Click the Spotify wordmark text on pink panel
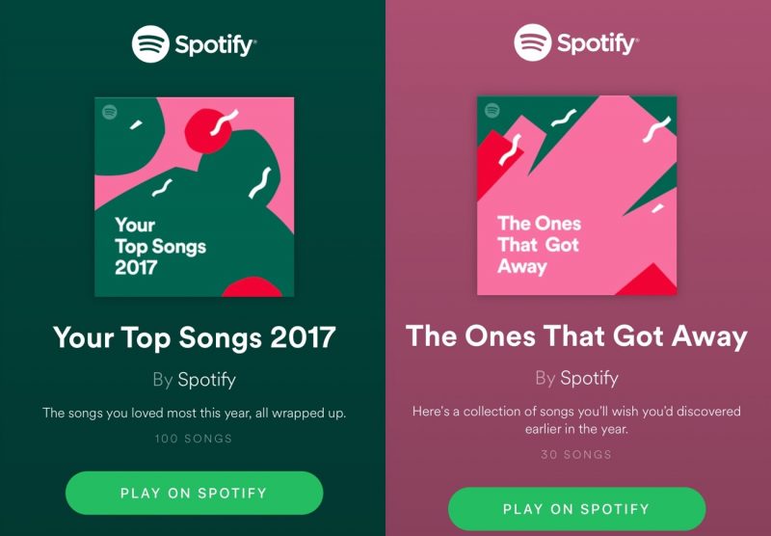This screenshot has width=771, height=536. 598,43
